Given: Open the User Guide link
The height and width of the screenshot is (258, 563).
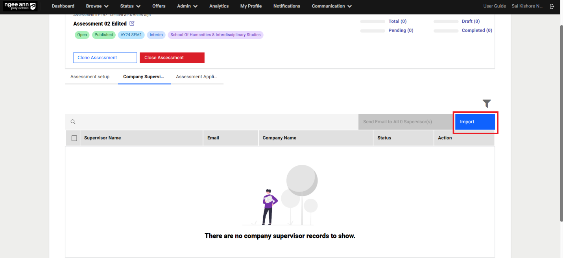Looking at the screenshot, I should pos(495,6).
